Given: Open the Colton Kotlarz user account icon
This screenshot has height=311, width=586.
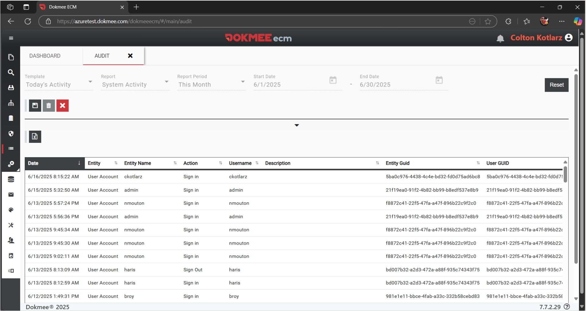Looking at the screenshot, I should coord(569,38).
